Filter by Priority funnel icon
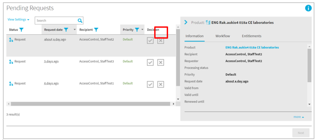318x140 pixels. (137, 30)
